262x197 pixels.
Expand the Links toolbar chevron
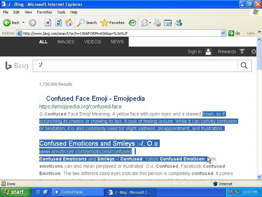(259, 32)
